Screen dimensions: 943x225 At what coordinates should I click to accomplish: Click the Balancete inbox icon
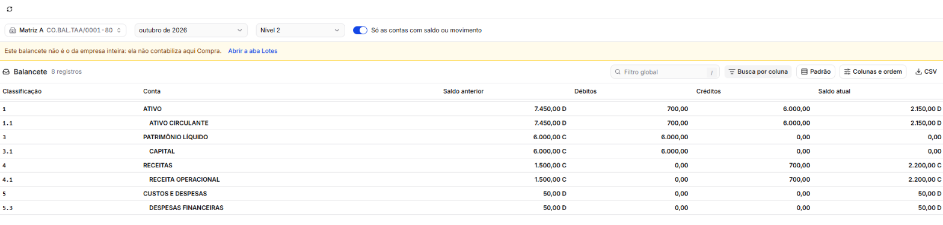coord(7,72)
